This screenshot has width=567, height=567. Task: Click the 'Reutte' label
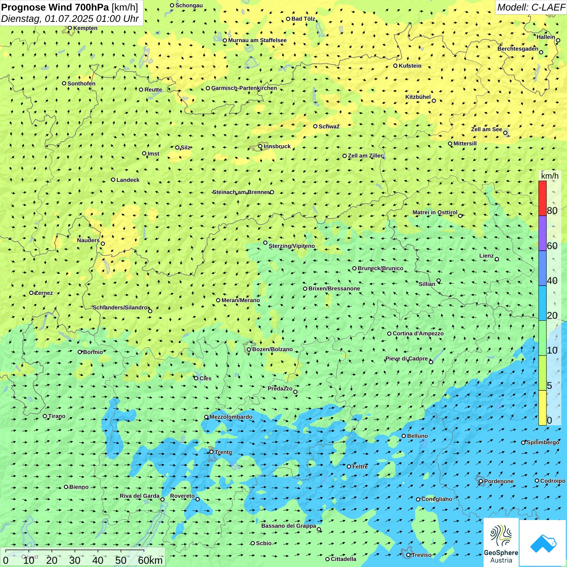153,90
